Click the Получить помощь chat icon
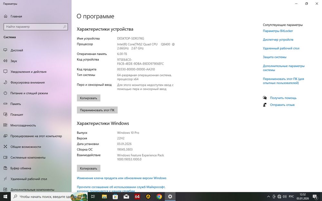322x201 pixels. tap(265, 98)
